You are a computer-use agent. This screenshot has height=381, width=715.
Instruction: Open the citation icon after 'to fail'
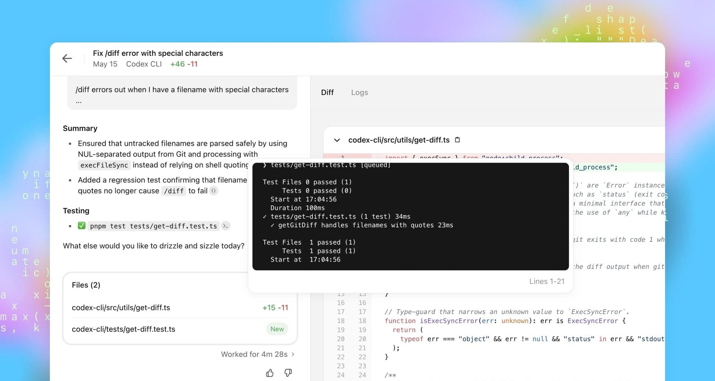[213, 191]
